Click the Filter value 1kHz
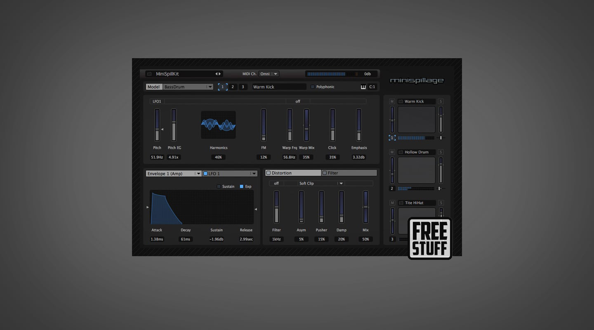The height and width of the screenshot is (330, 594). click(276, 239)
